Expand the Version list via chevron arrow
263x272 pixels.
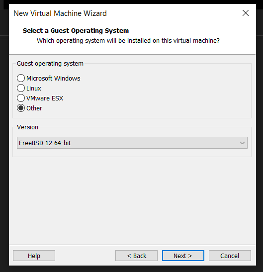click(x=242, y=143)
